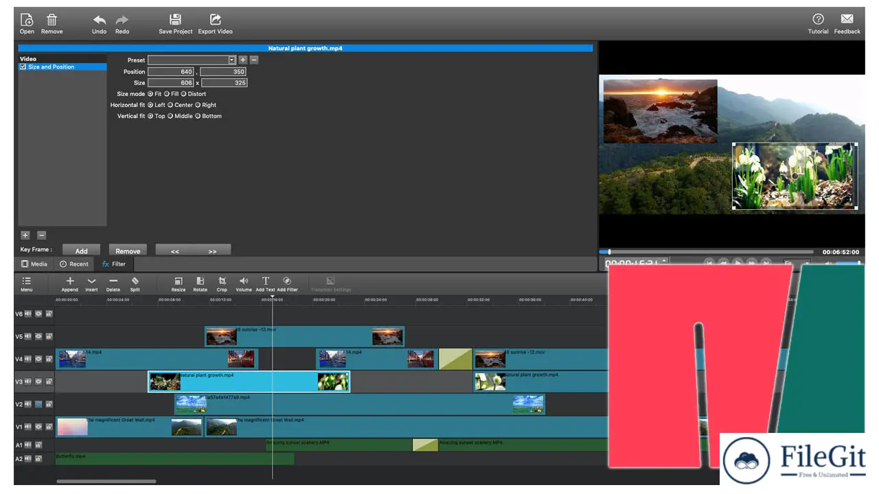Click the timeline horizontal scrollbar
Viewport: 879px width, 494px height.
click(x=106, y=481)
